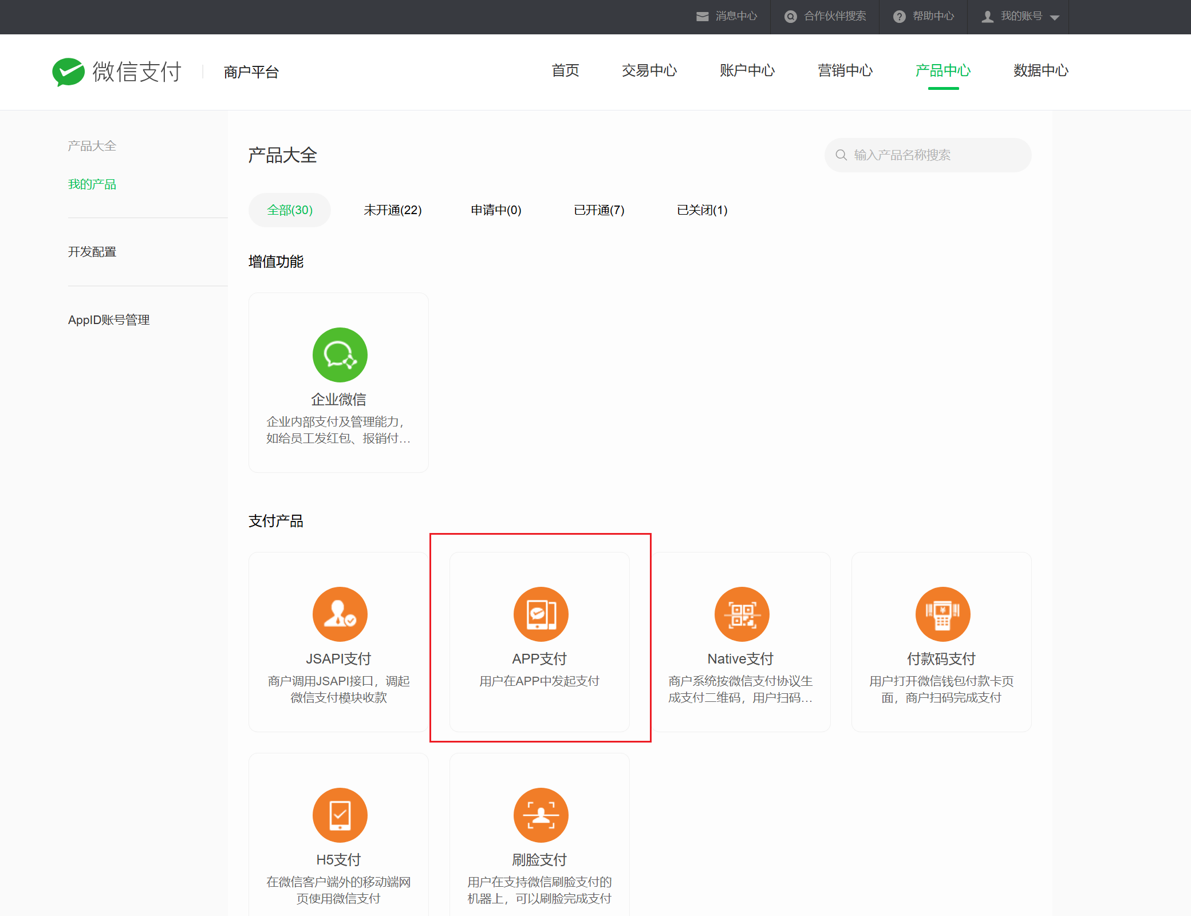Screen dimensions: 1191x916
Task: Select the 已开通(7) filter tab
Action: 599,210
